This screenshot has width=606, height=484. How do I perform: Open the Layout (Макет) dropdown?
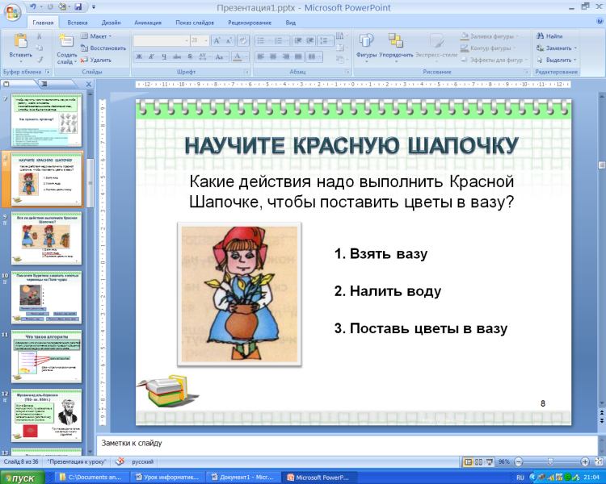(96, 35)
